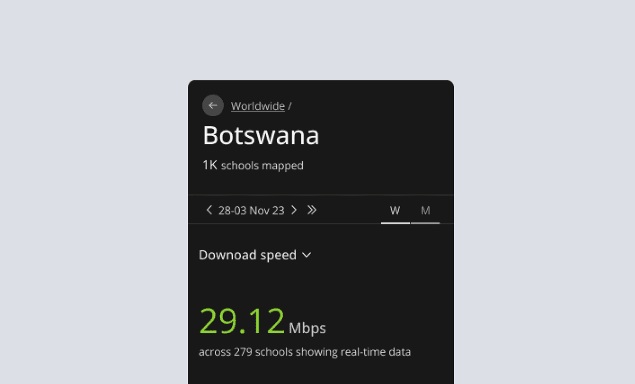
Task: Click the 1K schools count figure
Action: (x=210, y=165)
